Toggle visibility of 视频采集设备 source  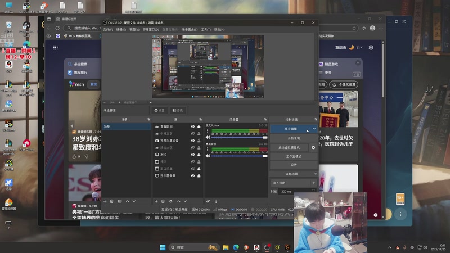pyautogui.click(x=192, y=141)
